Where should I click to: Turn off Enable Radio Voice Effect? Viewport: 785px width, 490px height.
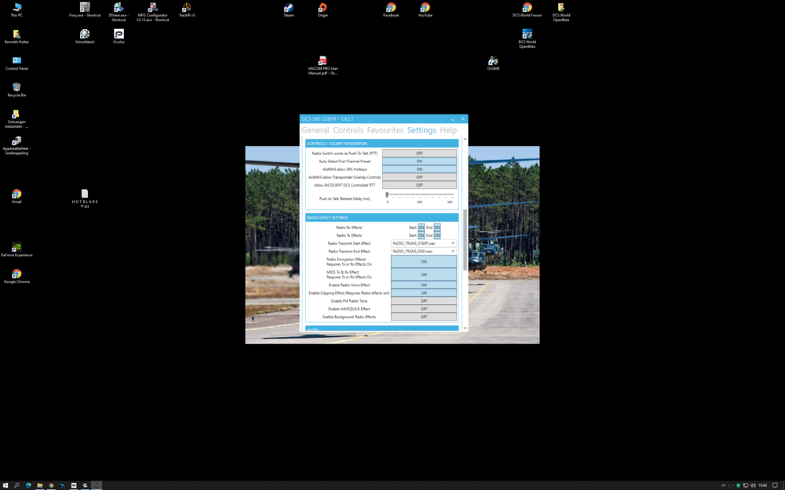tap(423, 285)
